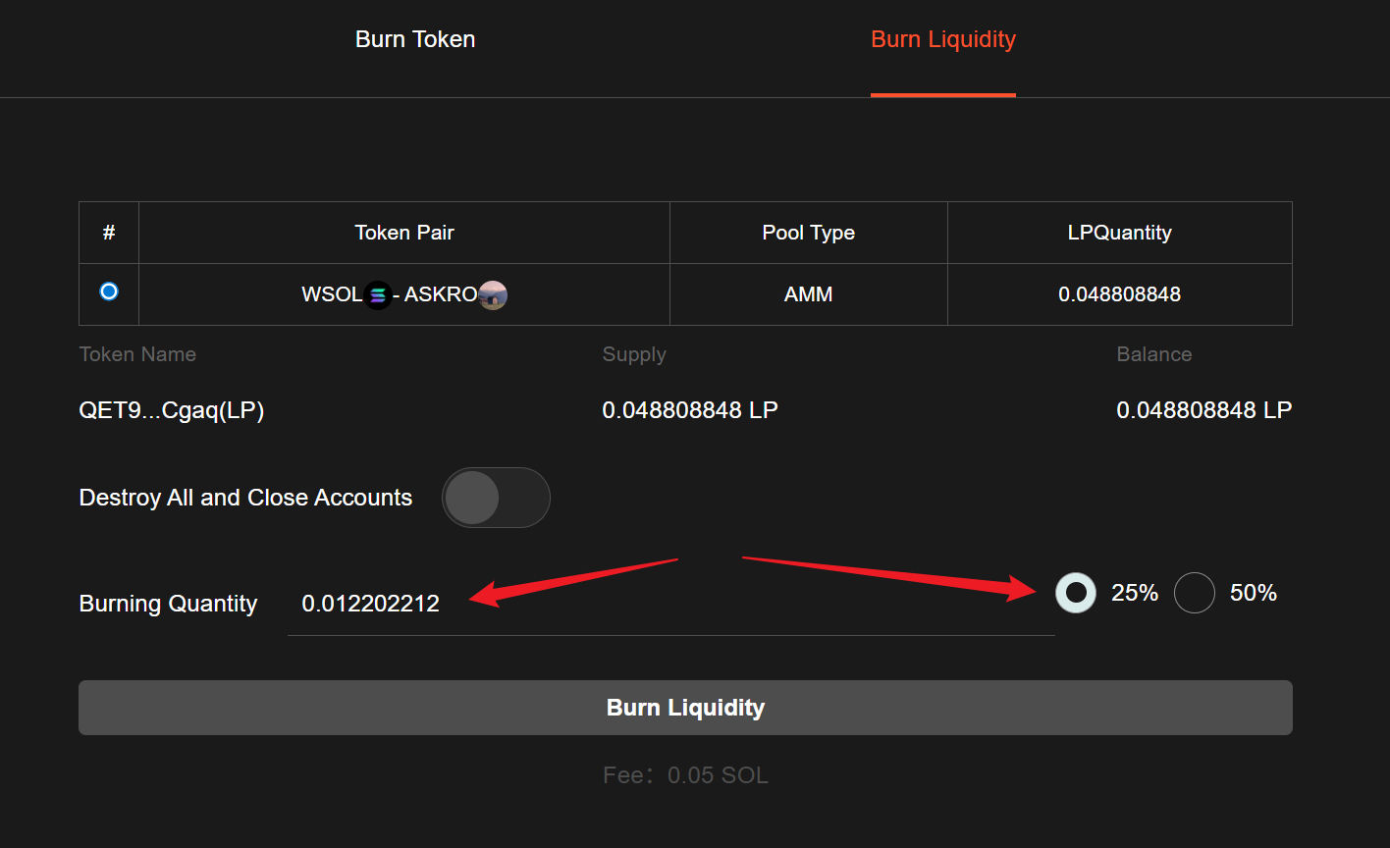Click the Pool Type column header
The width and height of the screenshot is (1390, 848).
coord(808,233)
